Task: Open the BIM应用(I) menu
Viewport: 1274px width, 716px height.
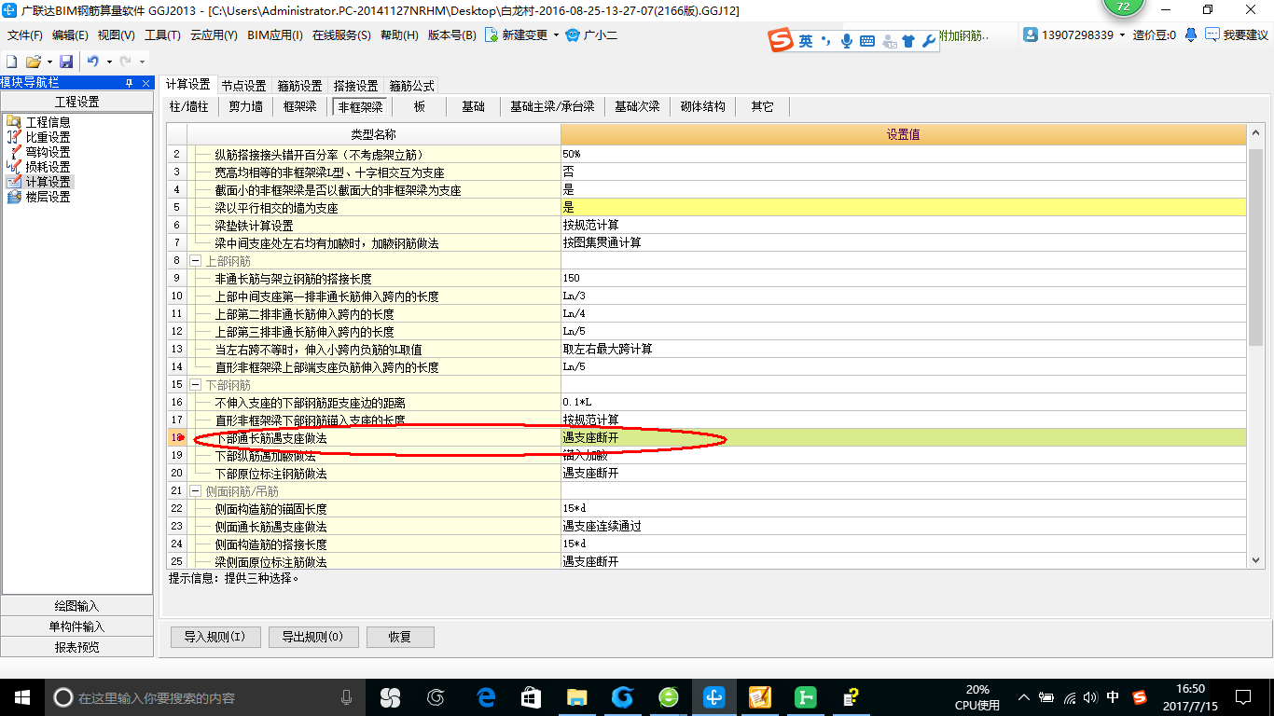Action: [x=275, y=35]
